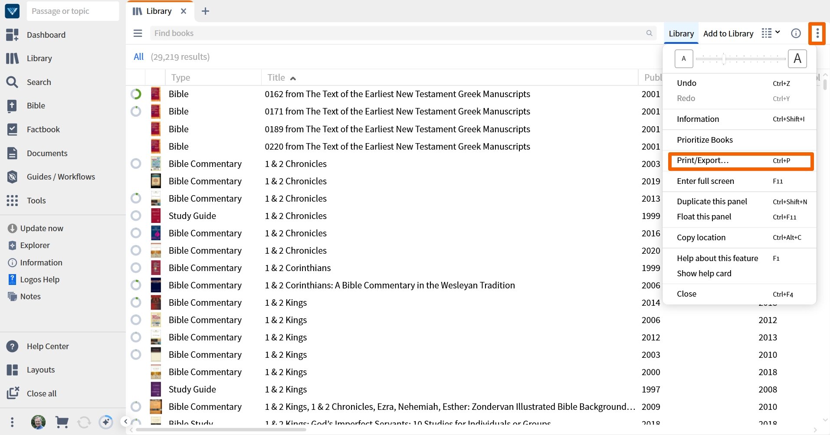Open the user profile avatar
This screenshot has height=435, width=830.
(x=38, y=422)
